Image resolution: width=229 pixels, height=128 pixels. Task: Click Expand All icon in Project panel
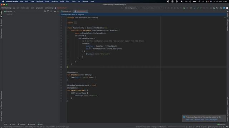tap(48, 11)
